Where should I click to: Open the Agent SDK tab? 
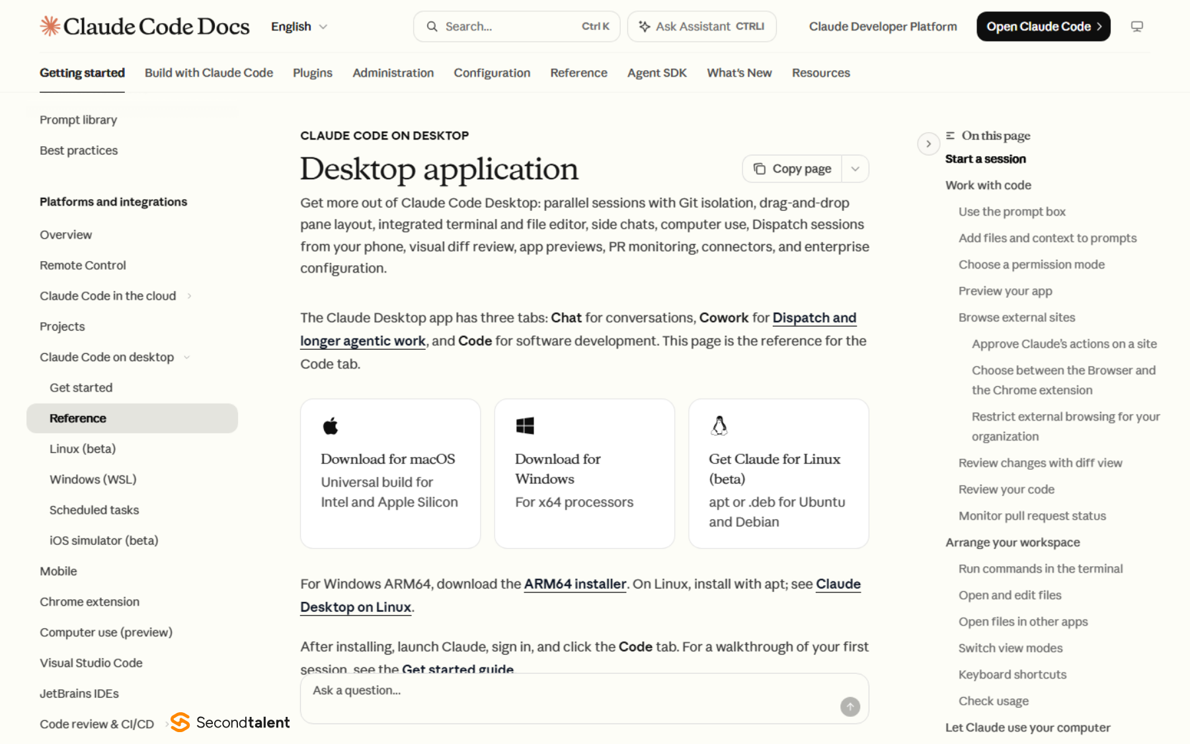tap(657, 73)
